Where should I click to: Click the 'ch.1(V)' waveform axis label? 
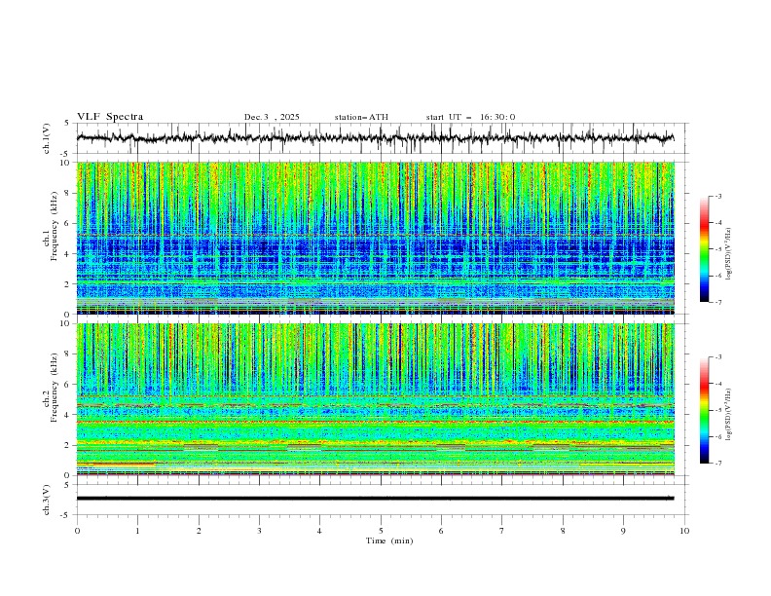pos(47,138)
